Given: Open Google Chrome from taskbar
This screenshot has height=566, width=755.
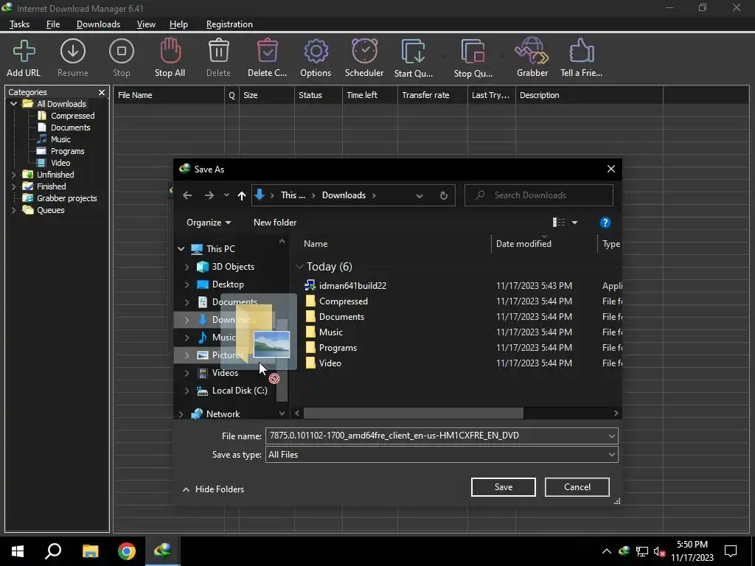Looking at the screenshot, I should [x=127, y=551].
